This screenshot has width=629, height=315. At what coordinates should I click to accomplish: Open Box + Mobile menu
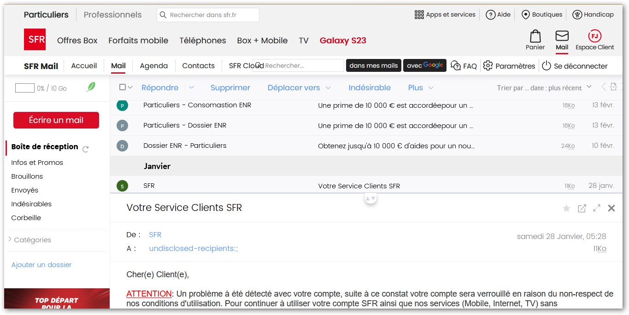[262, 41]
